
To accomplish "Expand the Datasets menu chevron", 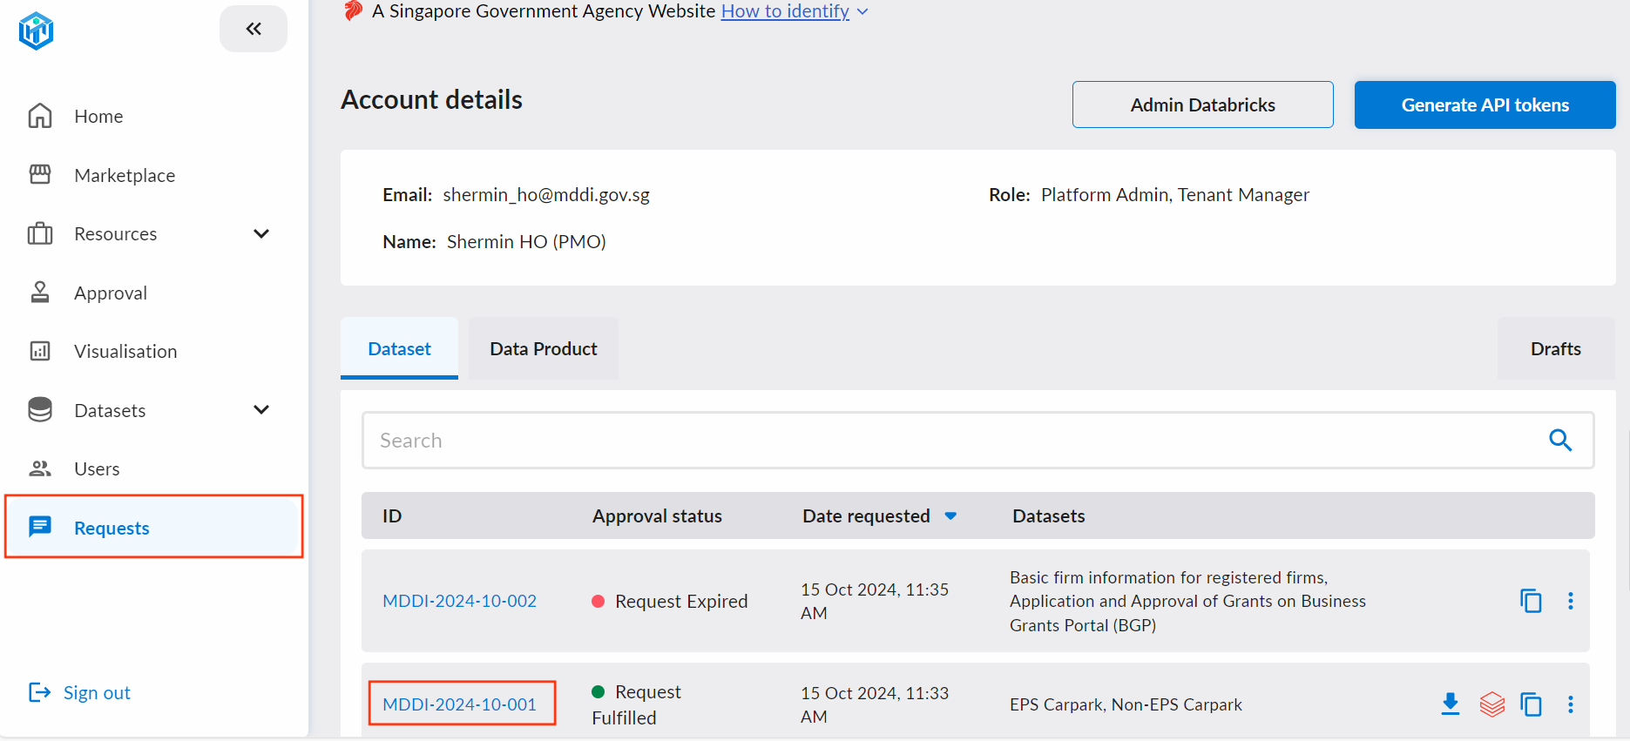I will [261, 409].
